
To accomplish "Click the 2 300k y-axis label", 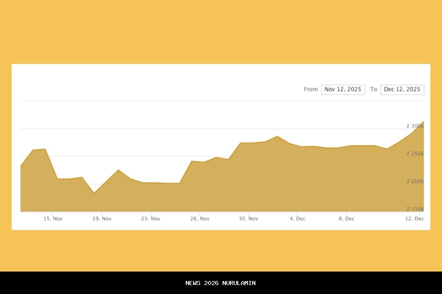I will click(x=415, y=126).
